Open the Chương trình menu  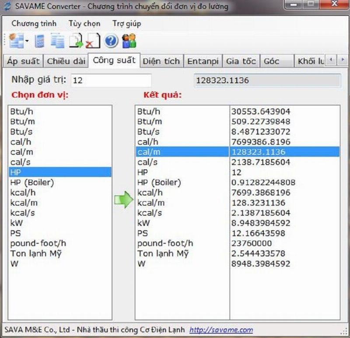coord(34,24)
